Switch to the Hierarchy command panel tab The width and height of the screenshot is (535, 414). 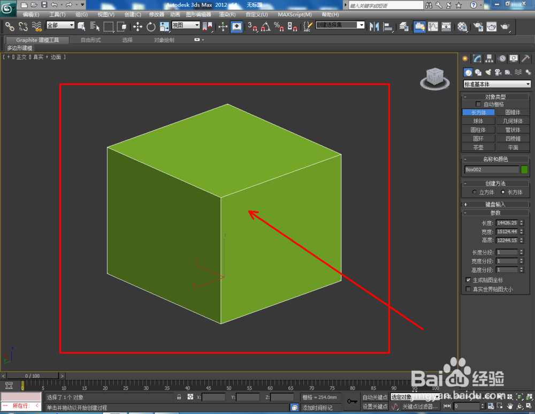490,59
